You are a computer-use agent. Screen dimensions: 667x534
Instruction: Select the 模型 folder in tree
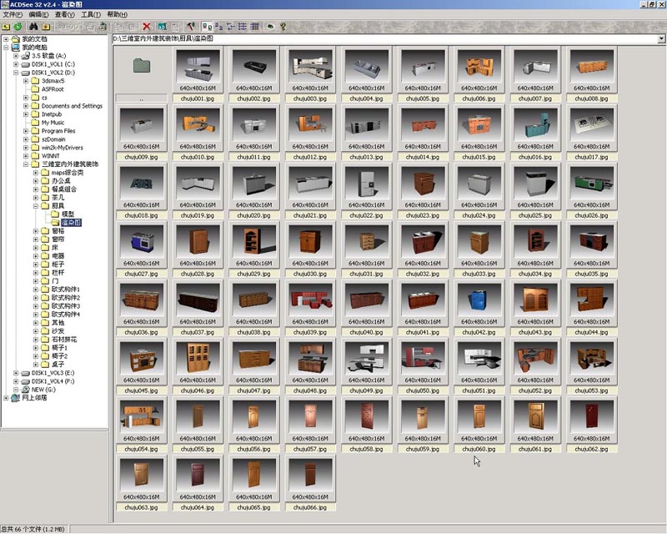click(x=68, y=214)
